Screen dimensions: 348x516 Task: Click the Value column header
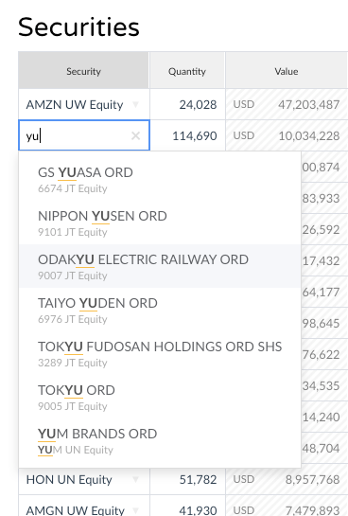(x=287, y=70)
